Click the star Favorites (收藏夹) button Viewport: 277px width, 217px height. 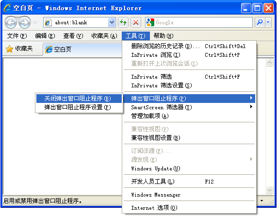tap(19, 49)
